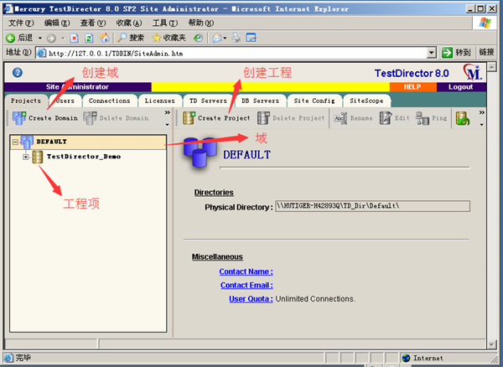Viewport: 503px width, 367px height.
Task: Collapse the DEFAULT domain tree node
Action: [x=15, y=142]
